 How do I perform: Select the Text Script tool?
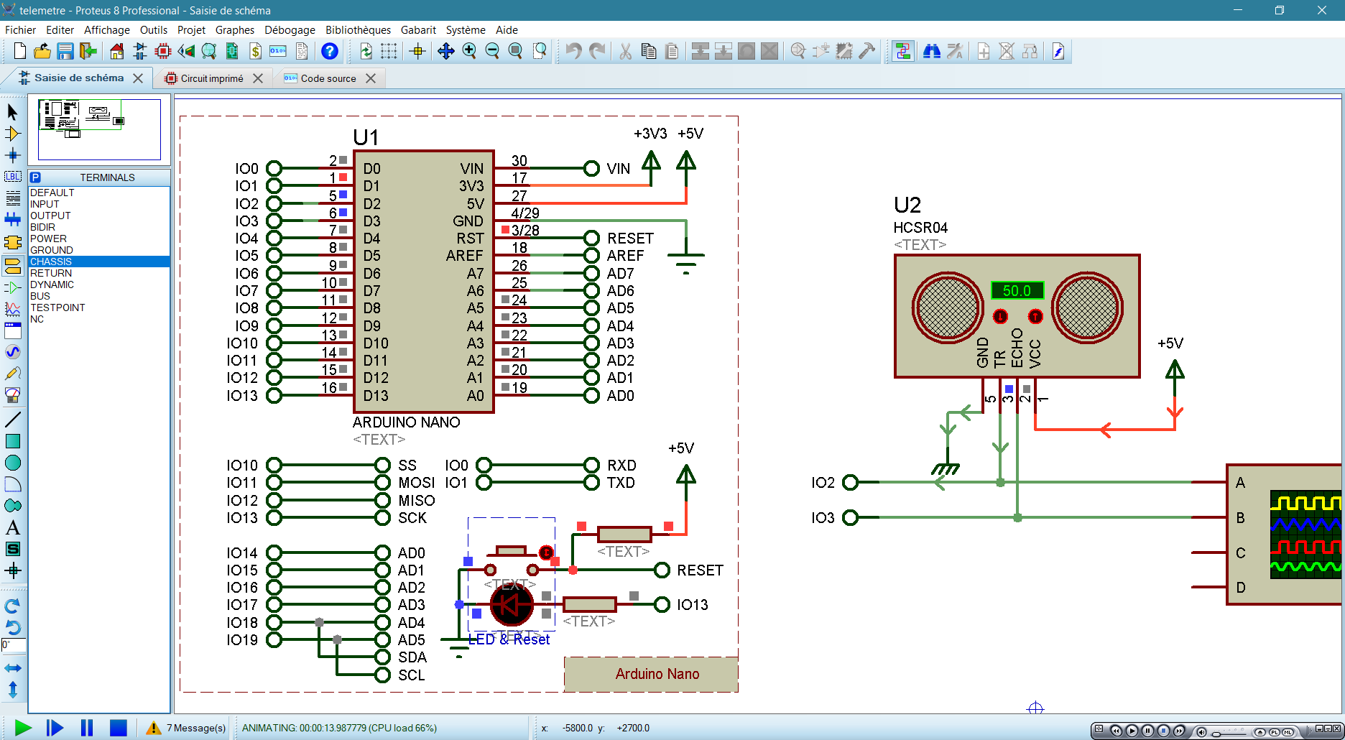point(12,198)
